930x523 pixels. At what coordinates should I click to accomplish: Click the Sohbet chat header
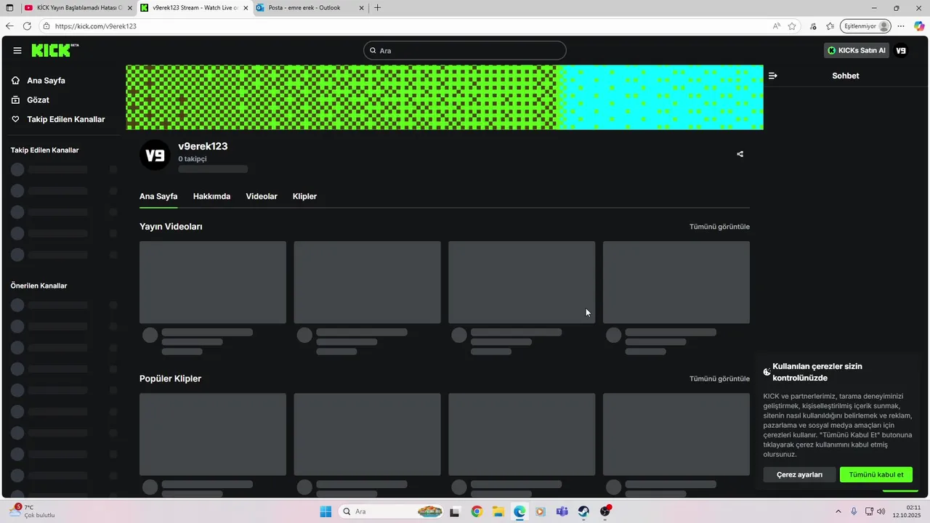tap(846, 76)
